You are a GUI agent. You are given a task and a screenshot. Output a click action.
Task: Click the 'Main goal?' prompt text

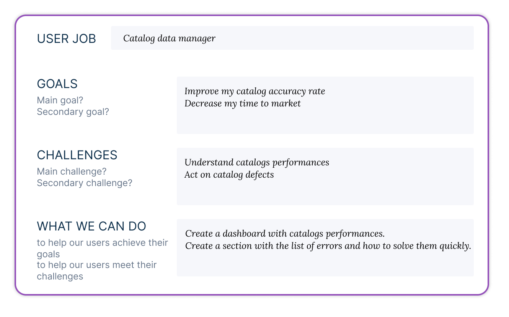[60, 100]
